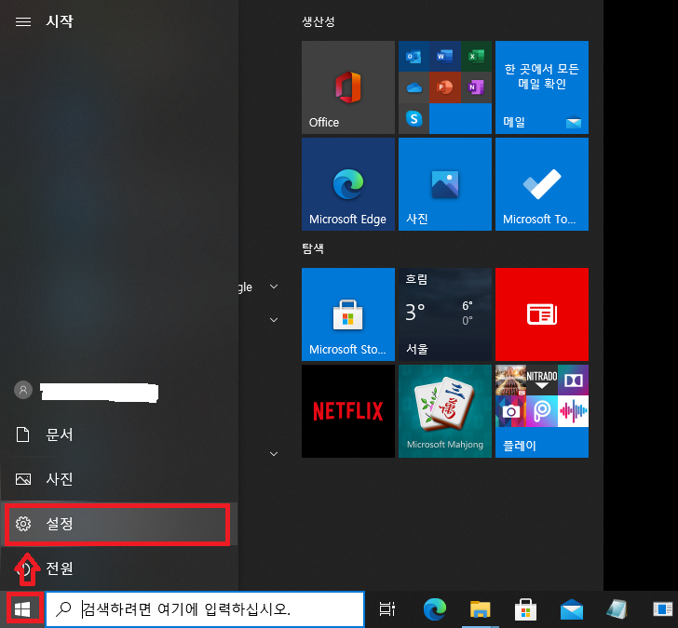678x628 pixels.
Task: Launch Word from the Office apps folder
Action: point(445,56)
